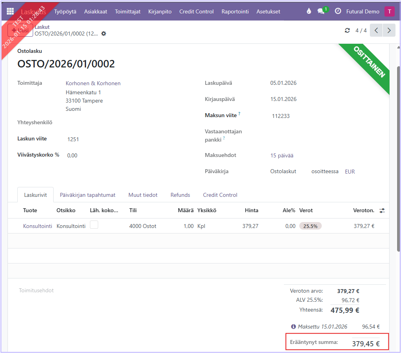Switch to Päiväkirjan tapahtumat tab
The height and width of the screenshot is (353, 401).
88,195
